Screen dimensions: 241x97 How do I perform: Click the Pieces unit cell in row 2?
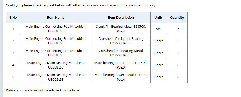coord(159,41)
